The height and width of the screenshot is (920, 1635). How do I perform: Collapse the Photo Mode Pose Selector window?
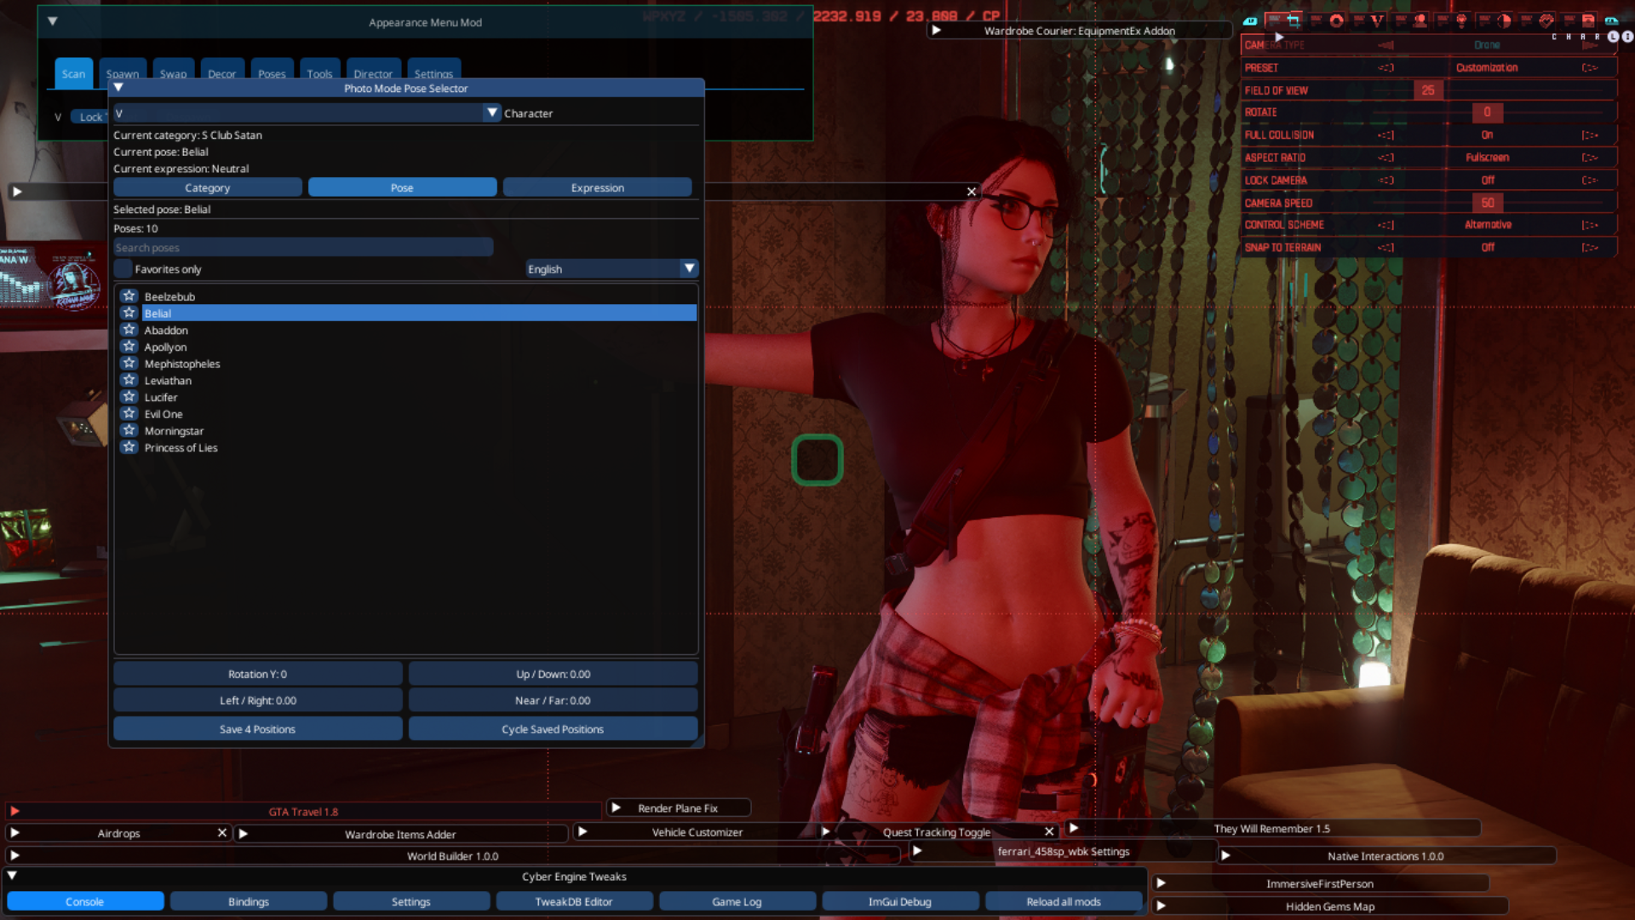click(x=118, y=88)
